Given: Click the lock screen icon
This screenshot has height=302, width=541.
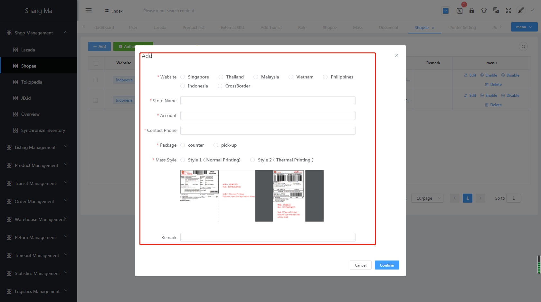Looking at the screenshot, I should pyautogui.click(x=472, y=11).
